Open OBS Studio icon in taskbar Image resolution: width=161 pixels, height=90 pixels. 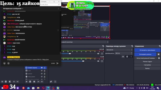53,88
